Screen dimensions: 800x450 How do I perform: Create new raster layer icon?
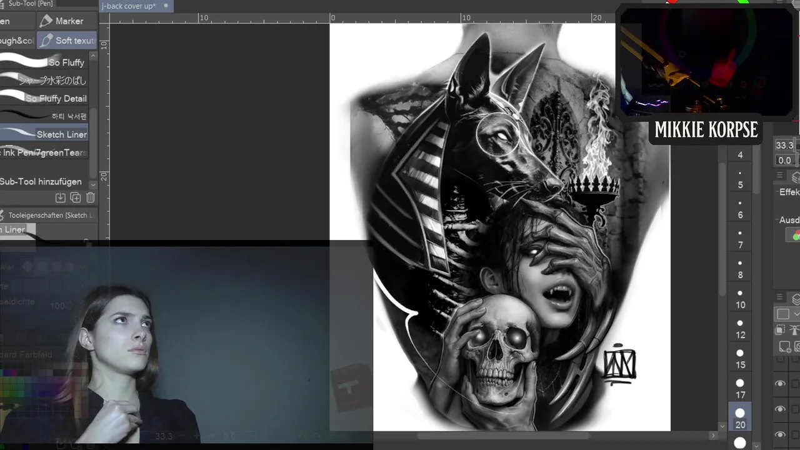[785, 346]
